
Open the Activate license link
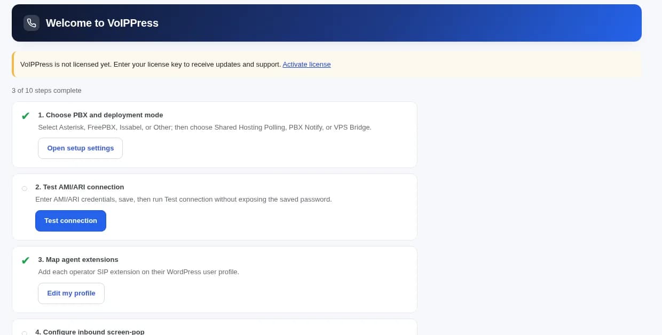(x=306, y=65)
